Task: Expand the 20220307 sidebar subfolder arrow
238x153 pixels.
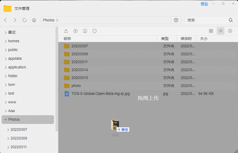Action: pos(8,130)
